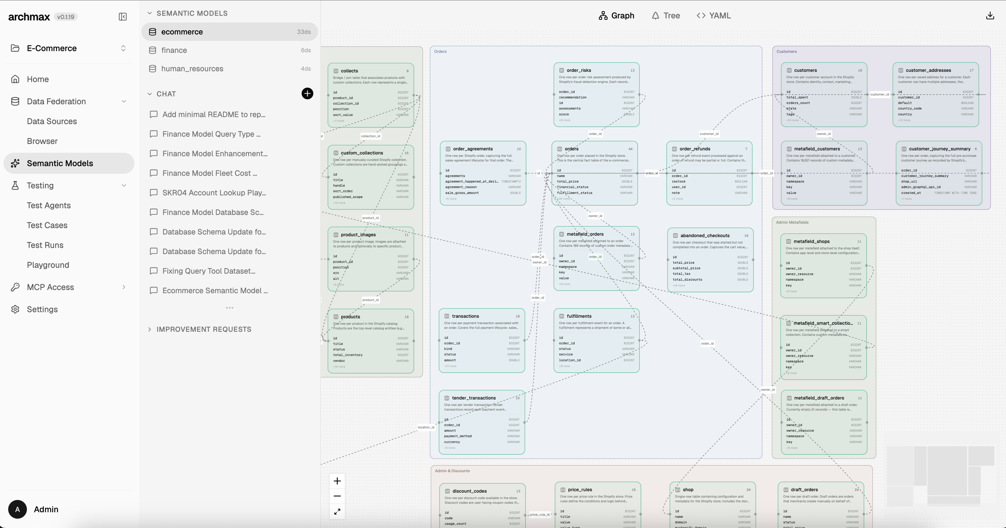Click '+39 more' in orders node
The height and width of the screenshot is (528, 1006).
(564, 199)
